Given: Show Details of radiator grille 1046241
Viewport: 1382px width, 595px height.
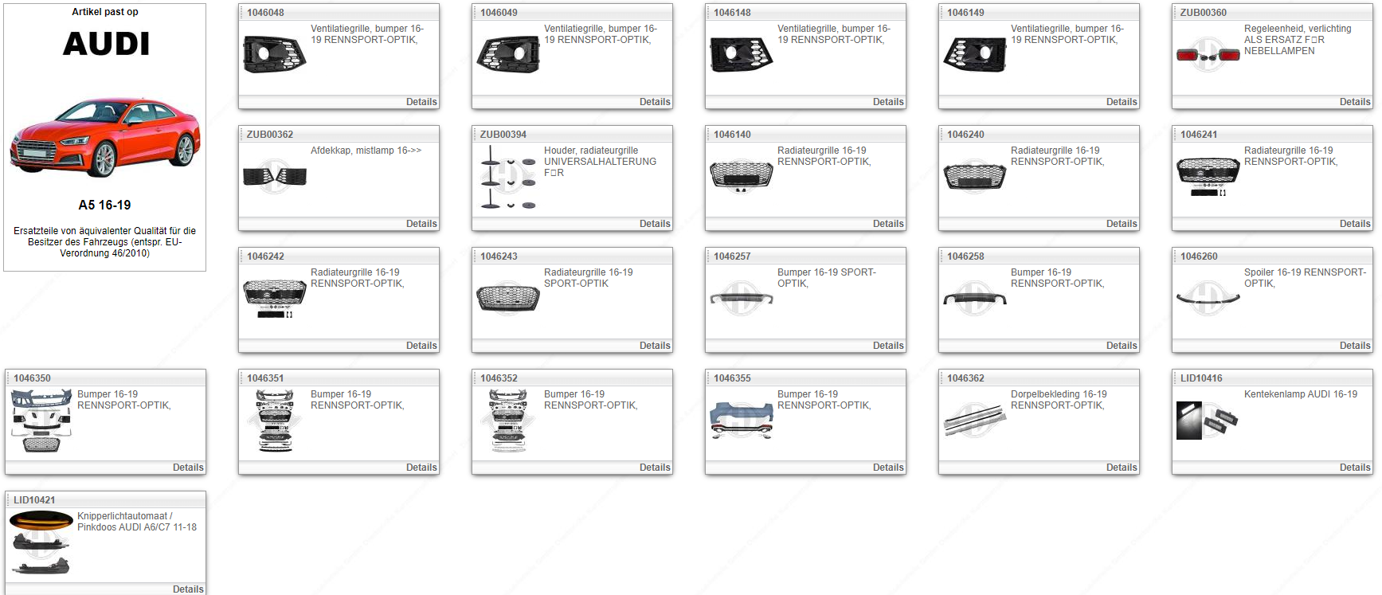Looking at the screenshot, I should (x=1354, y=224).
